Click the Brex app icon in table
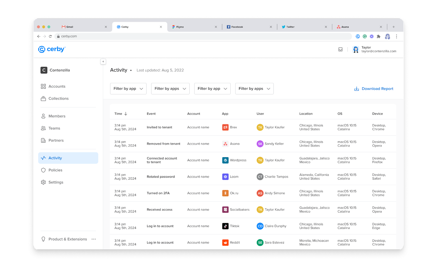This screenshot has height=268, width=437. pos(225,127)
